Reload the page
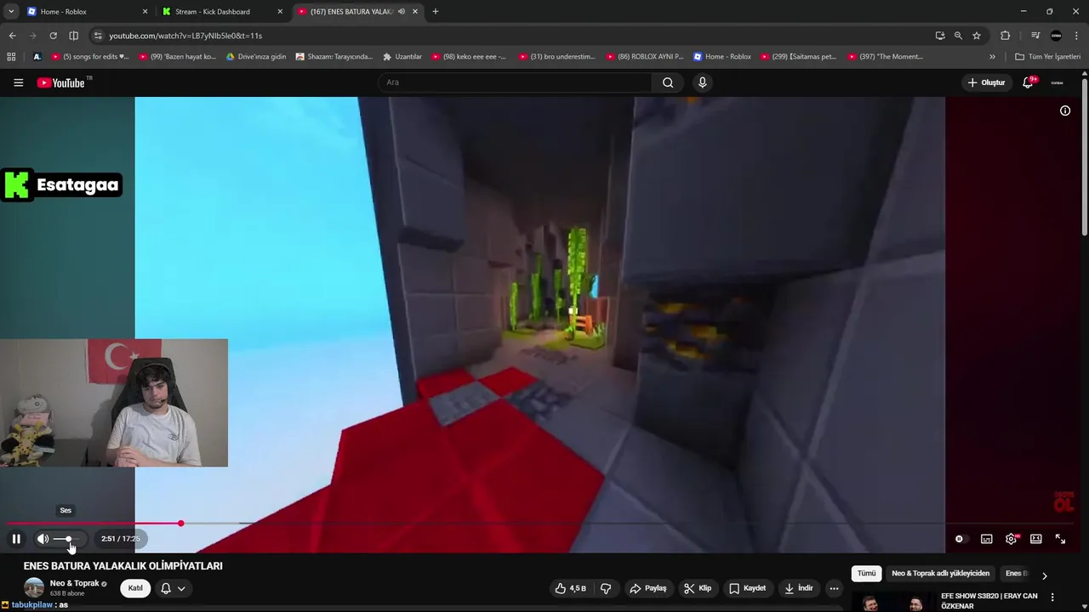 coord(53,36)
